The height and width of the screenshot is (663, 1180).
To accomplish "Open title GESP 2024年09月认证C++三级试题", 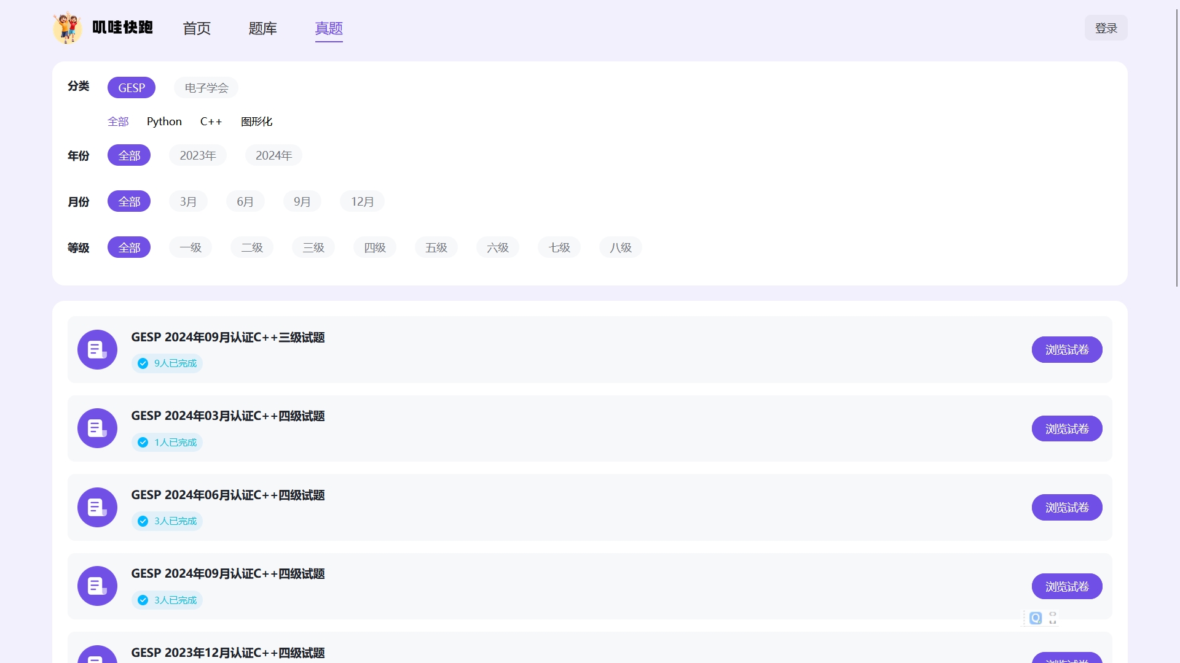I will [228, 337].
